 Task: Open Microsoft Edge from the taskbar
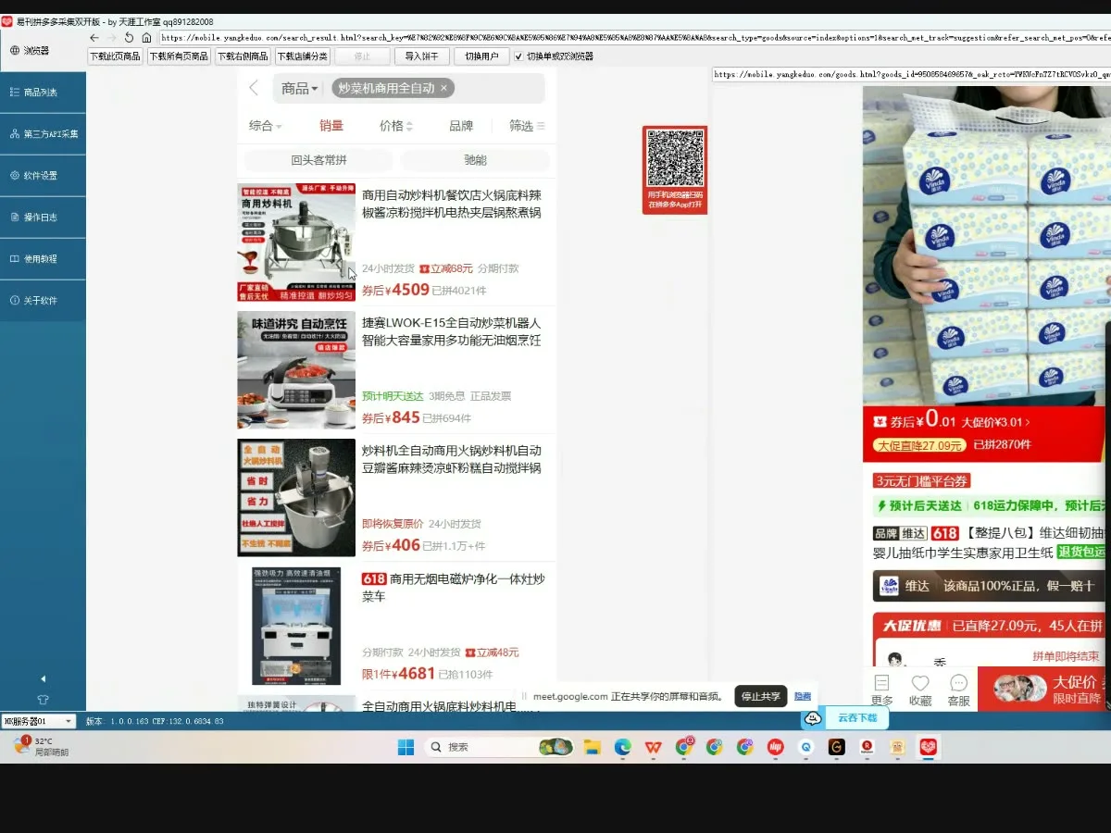click(x=622, y=746)
